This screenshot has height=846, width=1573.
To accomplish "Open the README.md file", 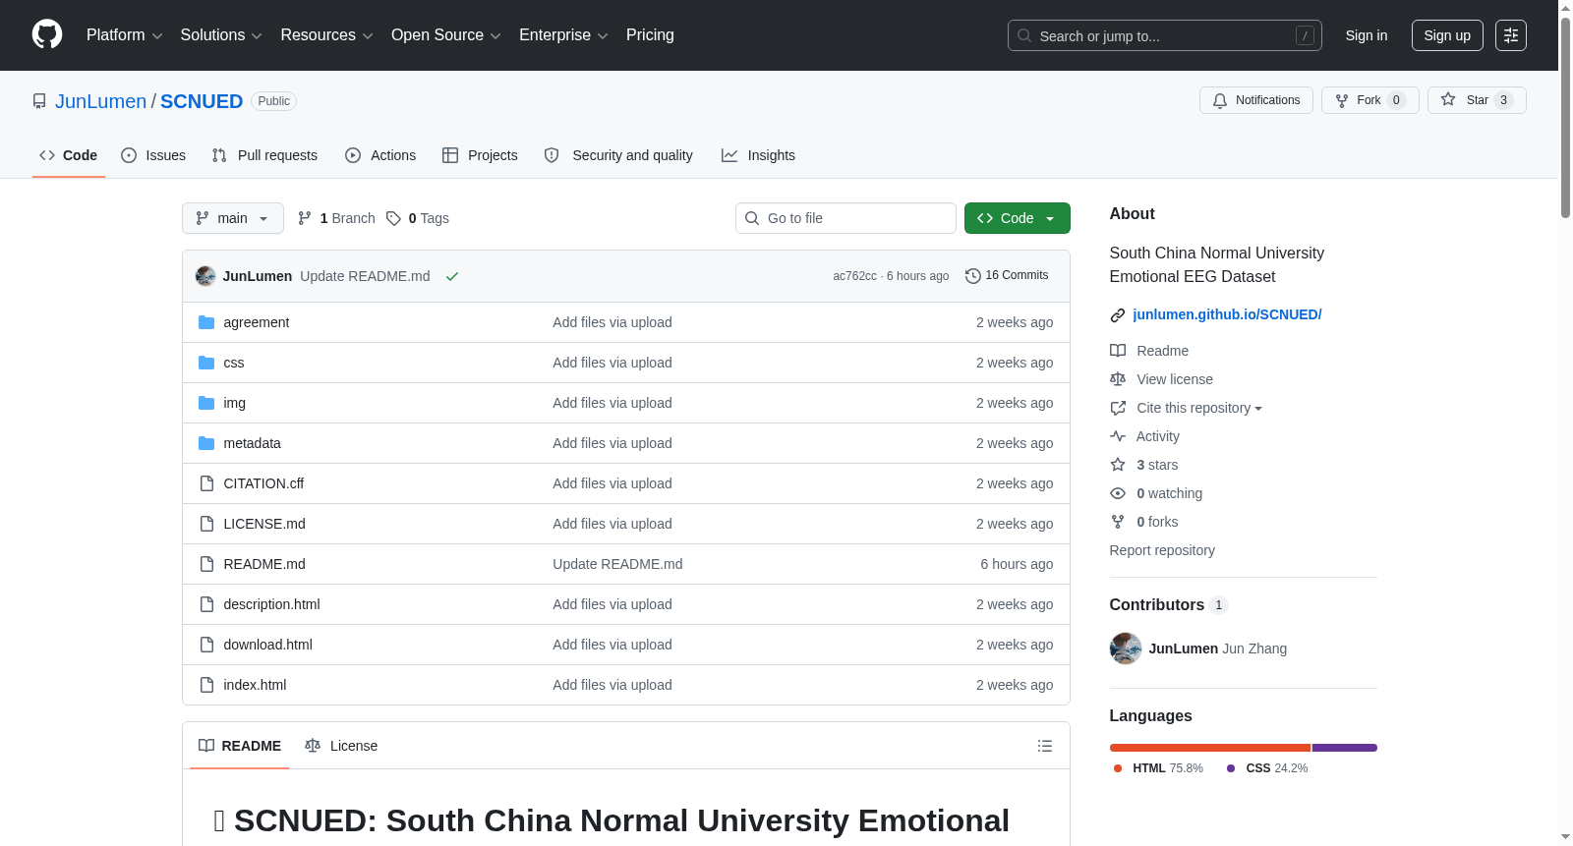I will click(x=264, y=564).
